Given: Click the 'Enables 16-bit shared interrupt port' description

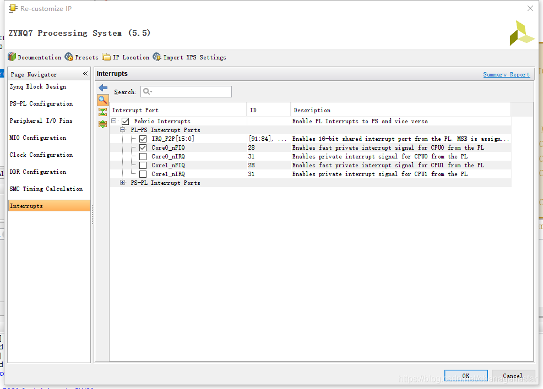Looking at the screenshot, I should [x=401, y=139].
